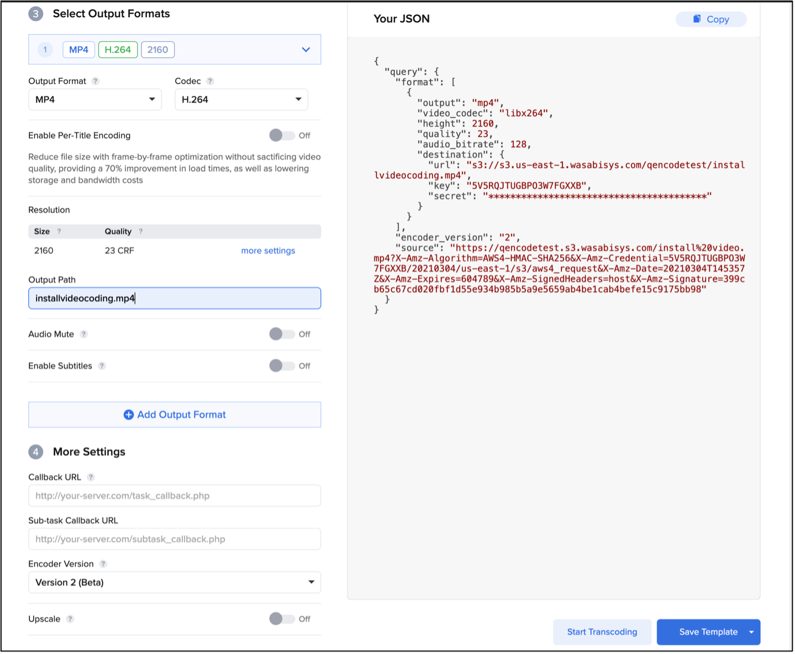The image size is (795, 654).
Task: Open Encoder Version dropdown
Action: tap(175, 583)
